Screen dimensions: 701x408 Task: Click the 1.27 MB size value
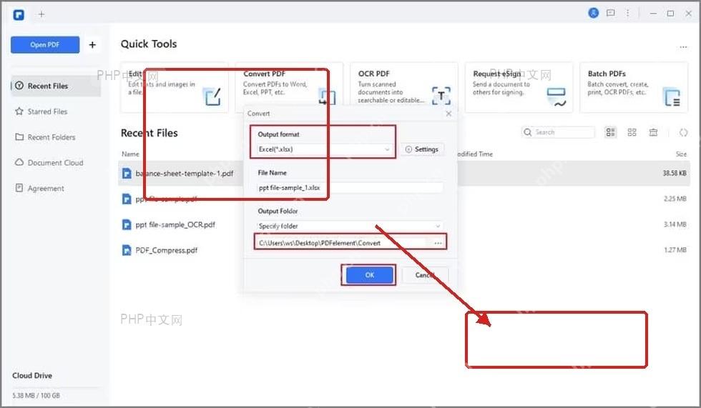[x=675, y=250]
